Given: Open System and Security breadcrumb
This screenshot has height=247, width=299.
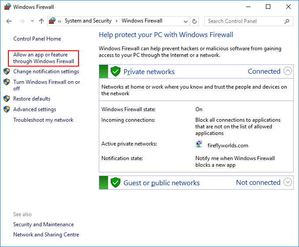Looking at the screenshot, I should point(88,21).
